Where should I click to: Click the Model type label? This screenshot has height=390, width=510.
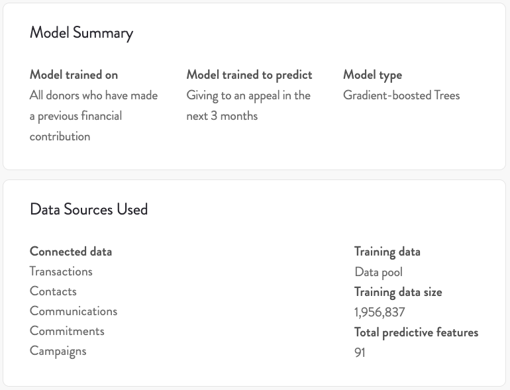(x=372, y=75)
